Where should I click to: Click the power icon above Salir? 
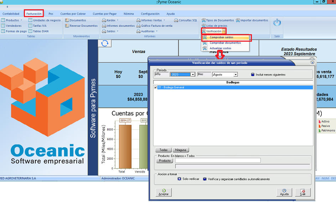pos(277,23)
